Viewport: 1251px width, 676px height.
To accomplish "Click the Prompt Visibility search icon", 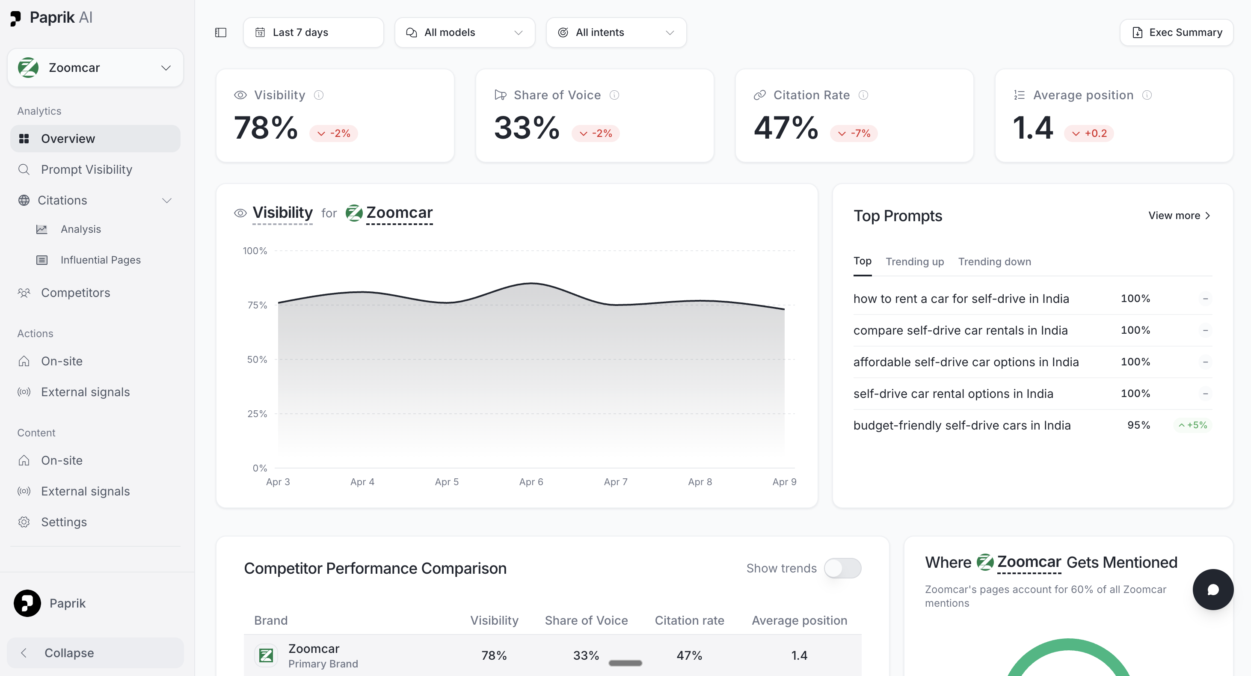I will click(x=24, y=169).
